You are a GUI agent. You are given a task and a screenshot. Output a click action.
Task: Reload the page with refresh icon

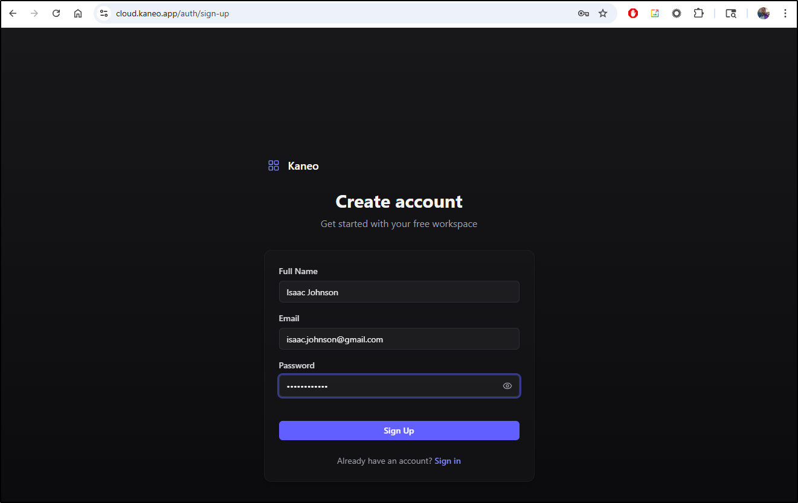[56, 13]
